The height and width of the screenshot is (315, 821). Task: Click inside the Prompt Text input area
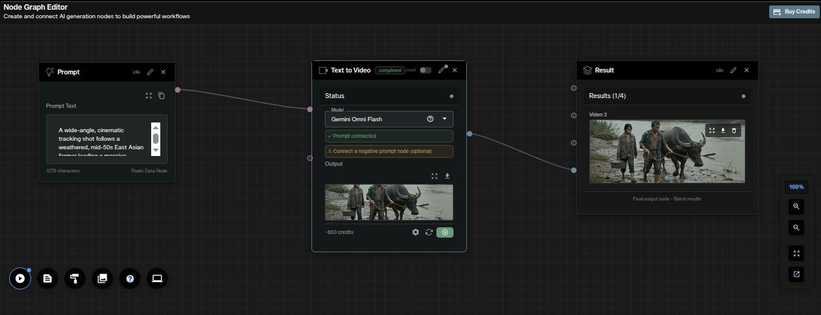pos(107,140)
